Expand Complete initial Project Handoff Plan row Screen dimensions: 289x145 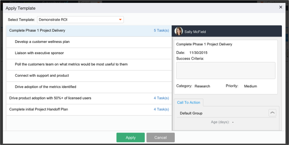coord(39,109)
